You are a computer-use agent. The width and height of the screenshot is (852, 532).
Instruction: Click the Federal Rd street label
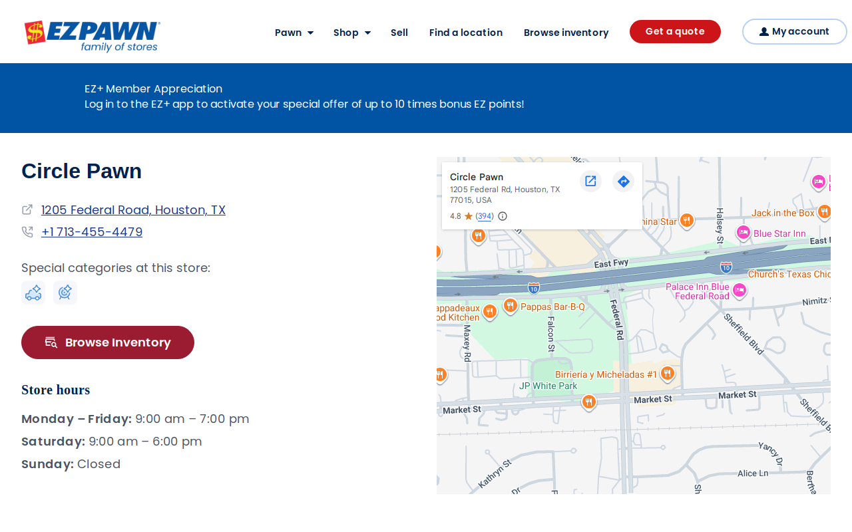point(616,320)
